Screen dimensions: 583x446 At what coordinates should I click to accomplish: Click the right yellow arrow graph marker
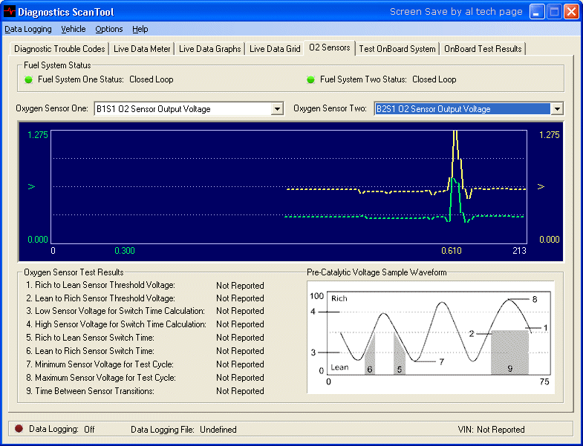[541, 186]
